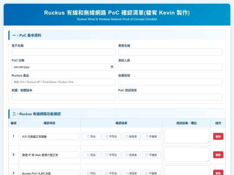Edit the 管理 IP 與 Web 管理介面正常 field
Screen dimensions: 234x175
click(49, 155)
